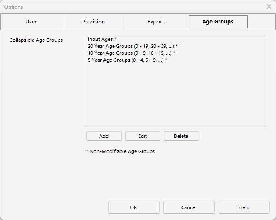Click Add to create an age group
Screen dimensions: 276x220
(x=104, y=136)
